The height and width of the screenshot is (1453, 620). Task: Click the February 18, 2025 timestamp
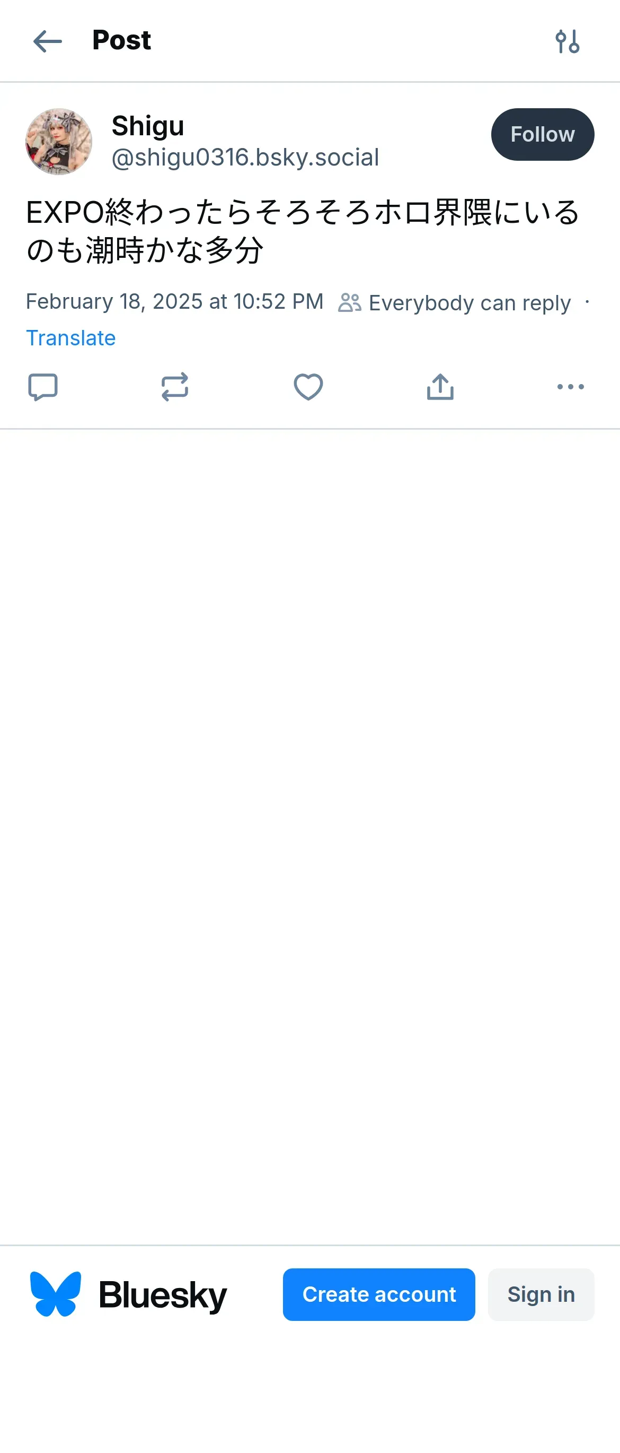(x=175, y=302)
